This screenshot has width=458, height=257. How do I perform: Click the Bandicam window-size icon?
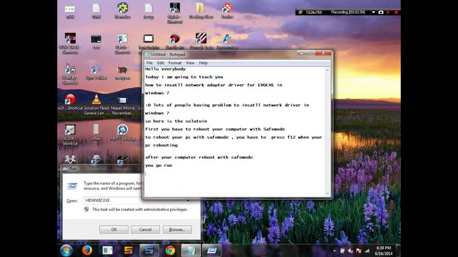tap(300, 12)
